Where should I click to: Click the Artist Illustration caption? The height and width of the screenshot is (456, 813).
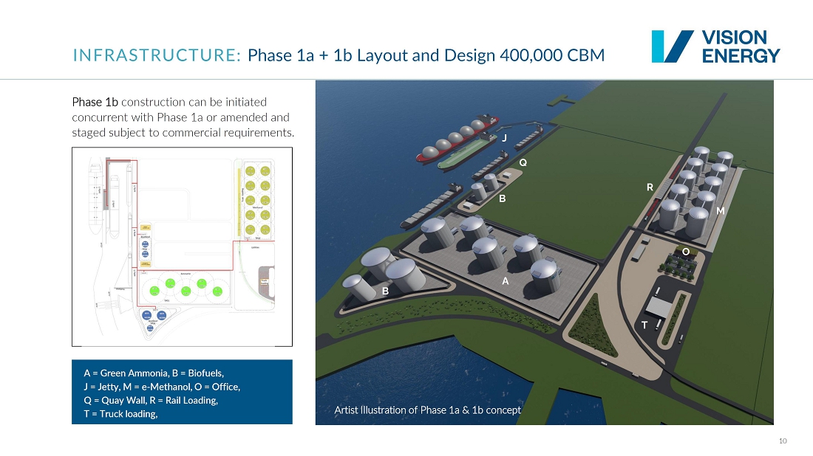[x=427, y=410]
